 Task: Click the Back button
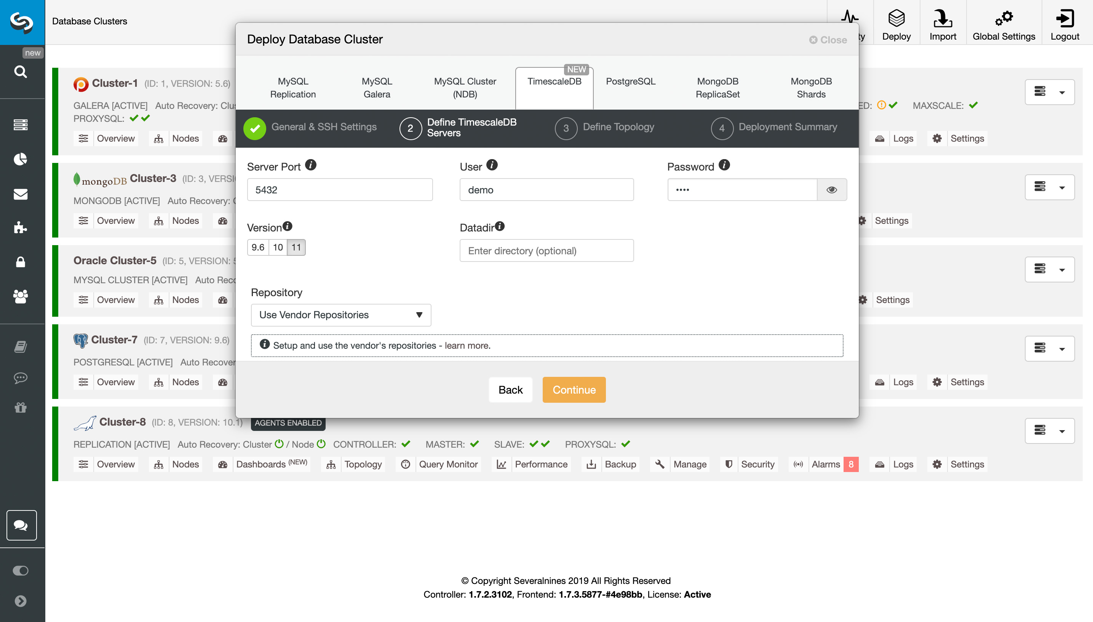(x=510, y=389)
